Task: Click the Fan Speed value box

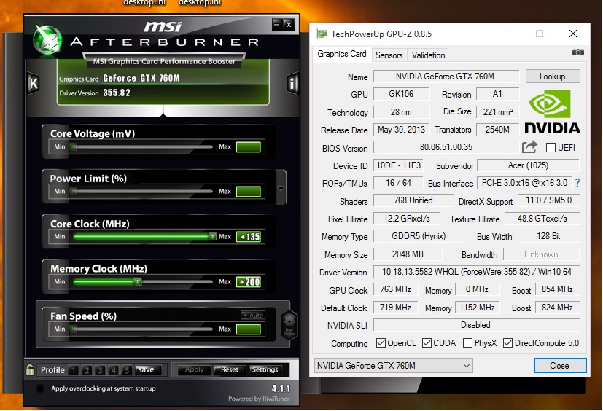Action: [x=249, y=329]
